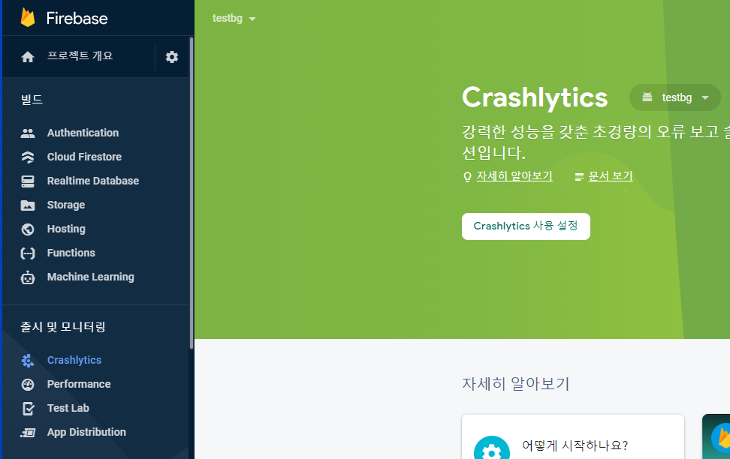Click the document lines icon beside 문서 보기

point(579,177)
